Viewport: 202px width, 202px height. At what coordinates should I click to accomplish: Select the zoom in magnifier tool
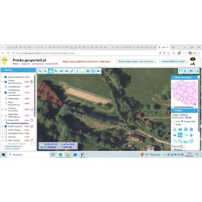coord(40,71)
